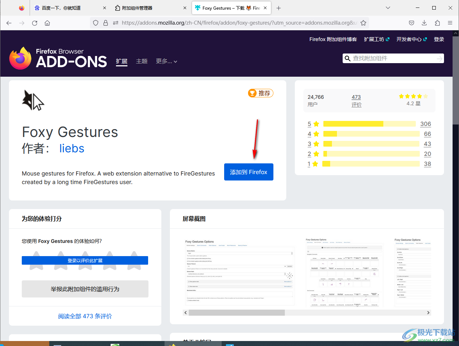Open the 扩展 section

[x=122, y=61]
